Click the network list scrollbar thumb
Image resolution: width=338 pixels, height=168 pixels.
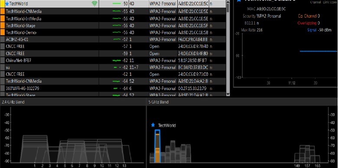point(228,7)
